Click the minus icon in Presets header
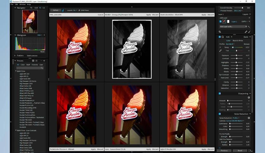Viewport: 265px width, 153px height. click(41, 61)
